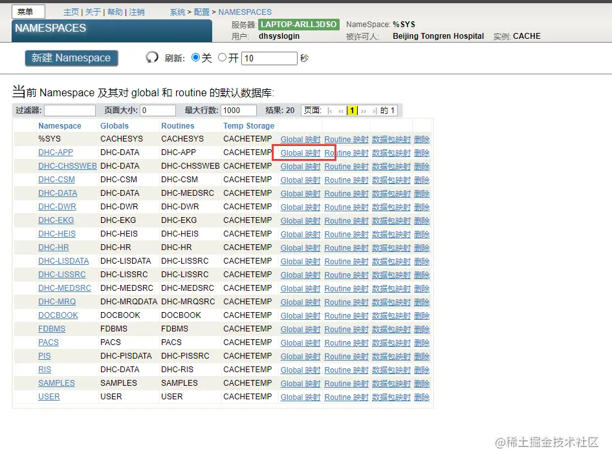Focus the 最大行数 field
612x462 pixels.
coord(239,110)
